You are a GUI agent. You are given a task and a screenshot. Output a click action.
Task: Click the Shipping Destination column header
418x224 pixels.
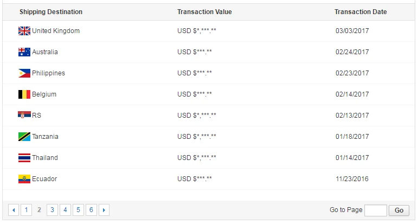pos(51,12)
